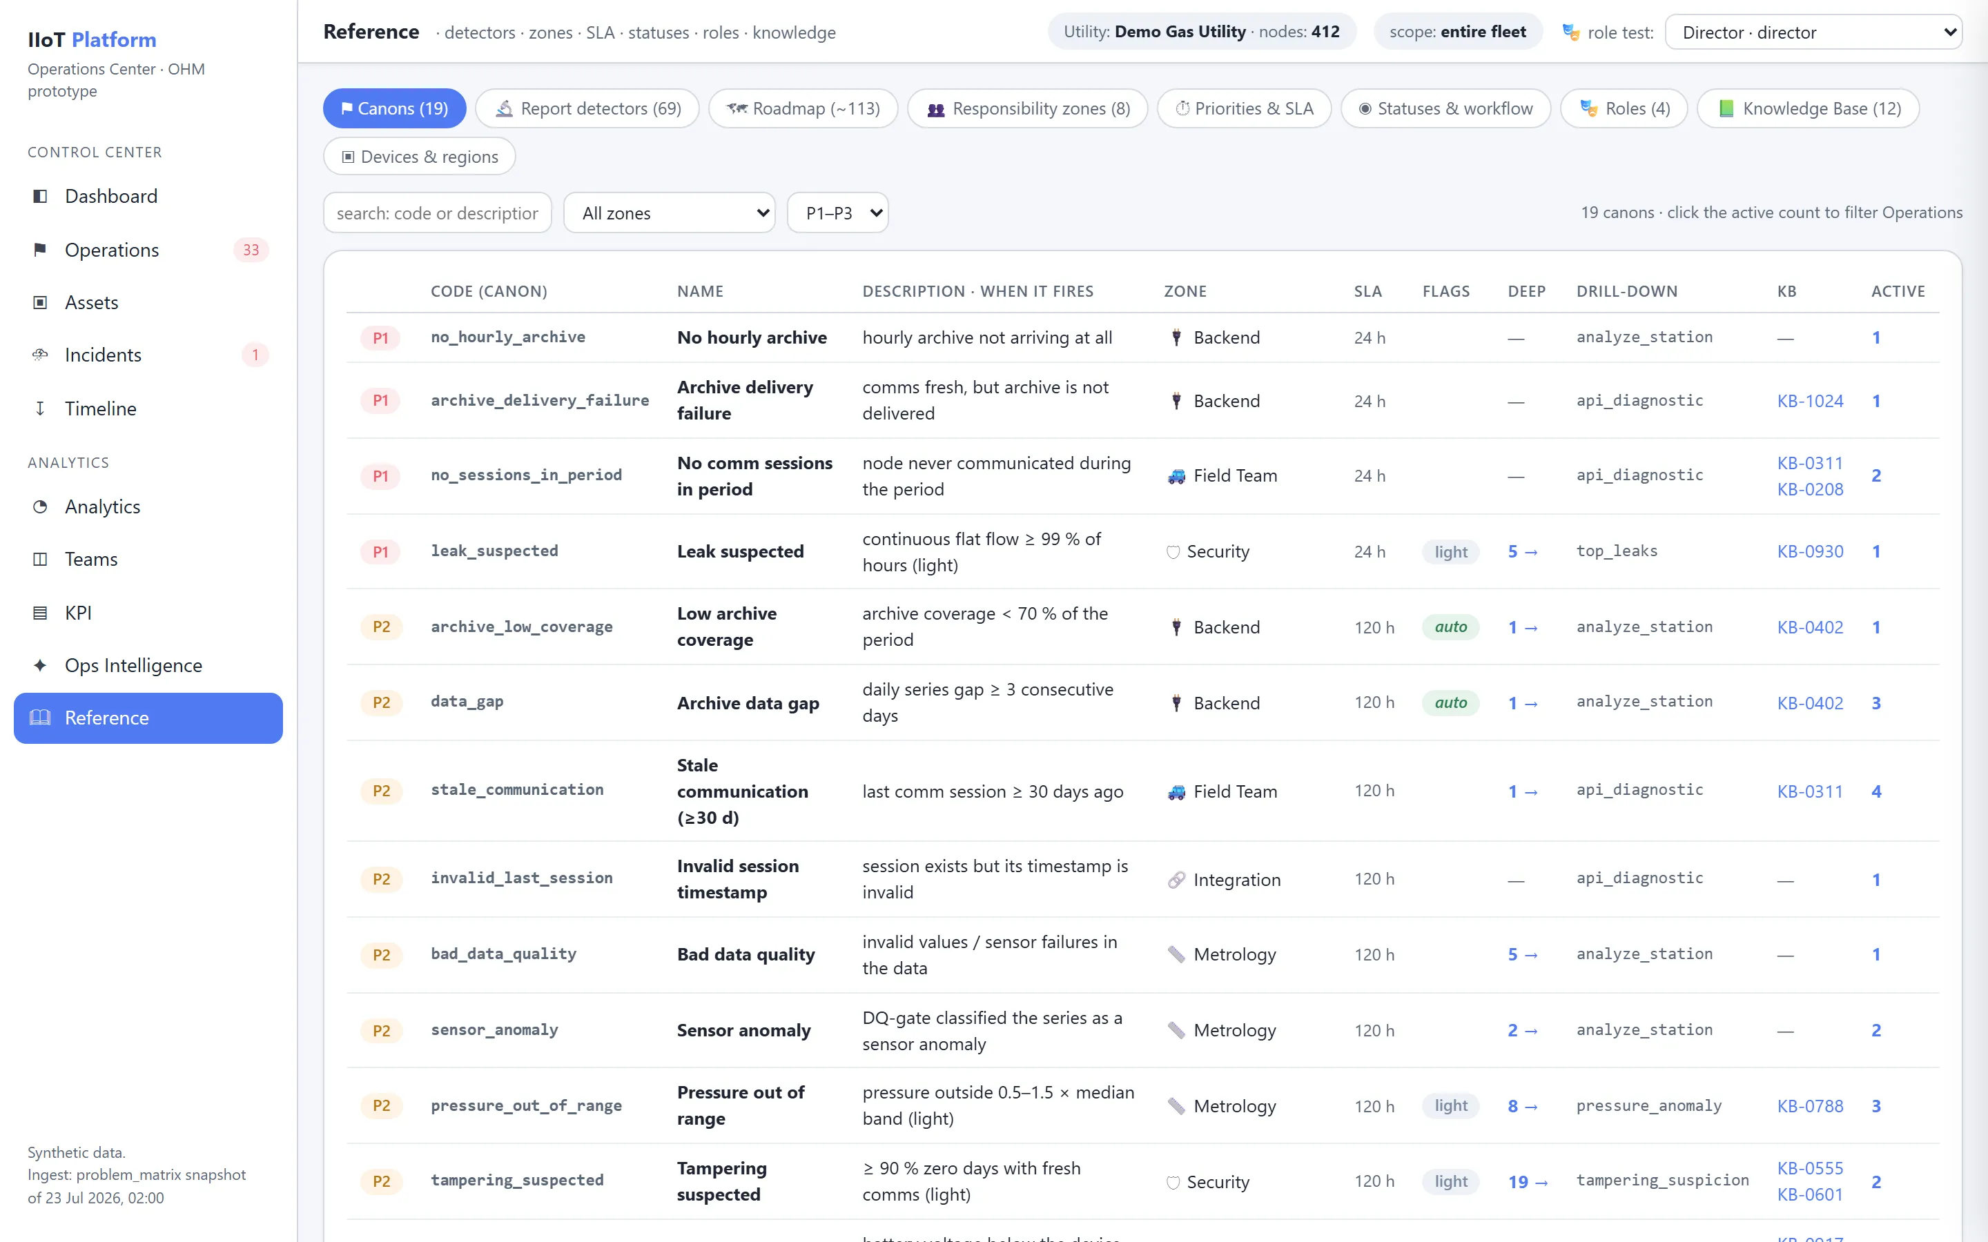Click the Ops Intelligence star icon
This screenshot has height=1242, width=1988.
pyautogui.click(x=39, y=665)
